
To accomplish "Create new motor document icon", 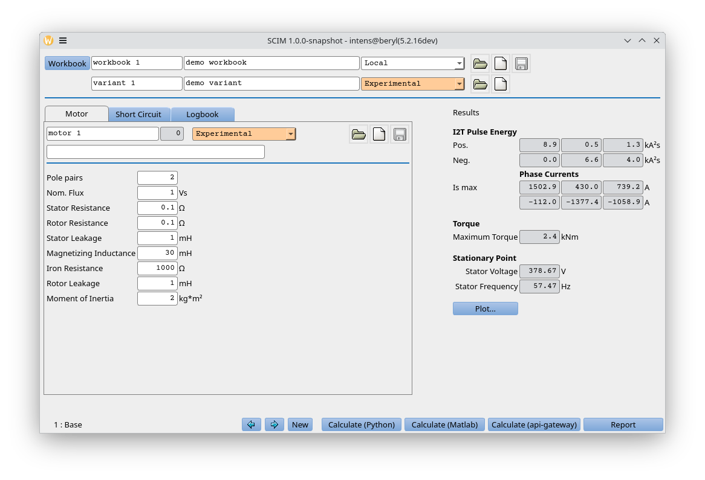I will click(379, 134).
